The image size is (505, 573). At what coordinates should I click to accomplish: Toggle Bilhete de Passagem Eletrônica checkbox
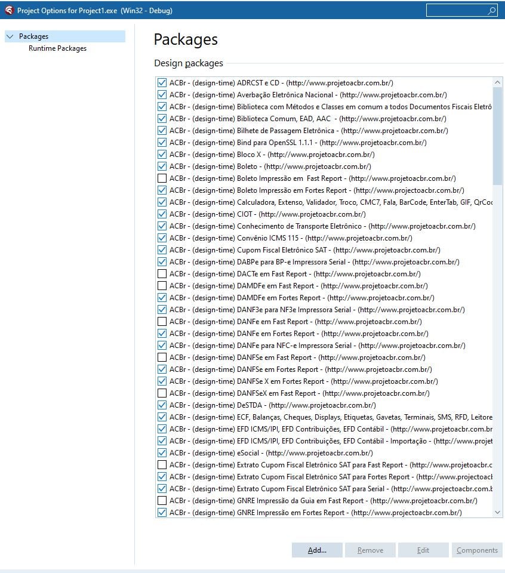(x=162, y=131)
